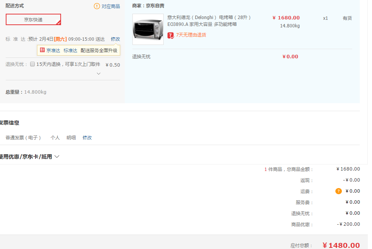372x249 pixels.
Task: Click the orange question mark beside 运费
Action: click(338, 191)
